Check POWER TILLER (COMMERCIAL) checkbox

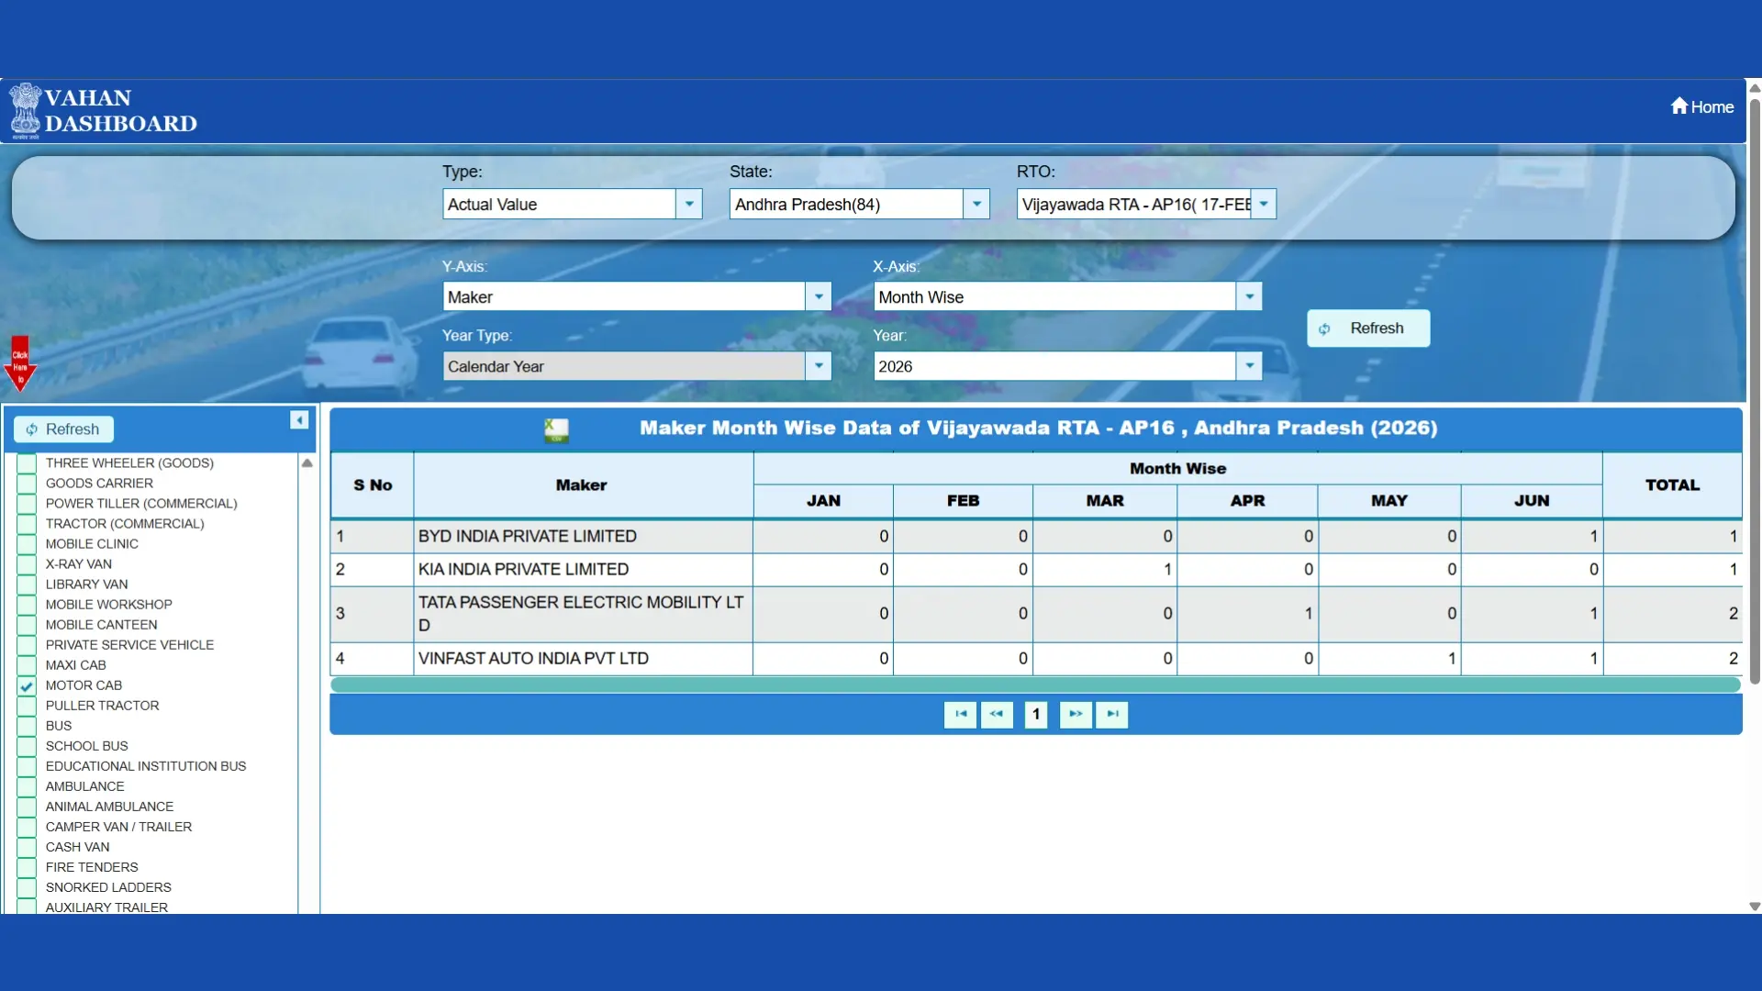27,504
